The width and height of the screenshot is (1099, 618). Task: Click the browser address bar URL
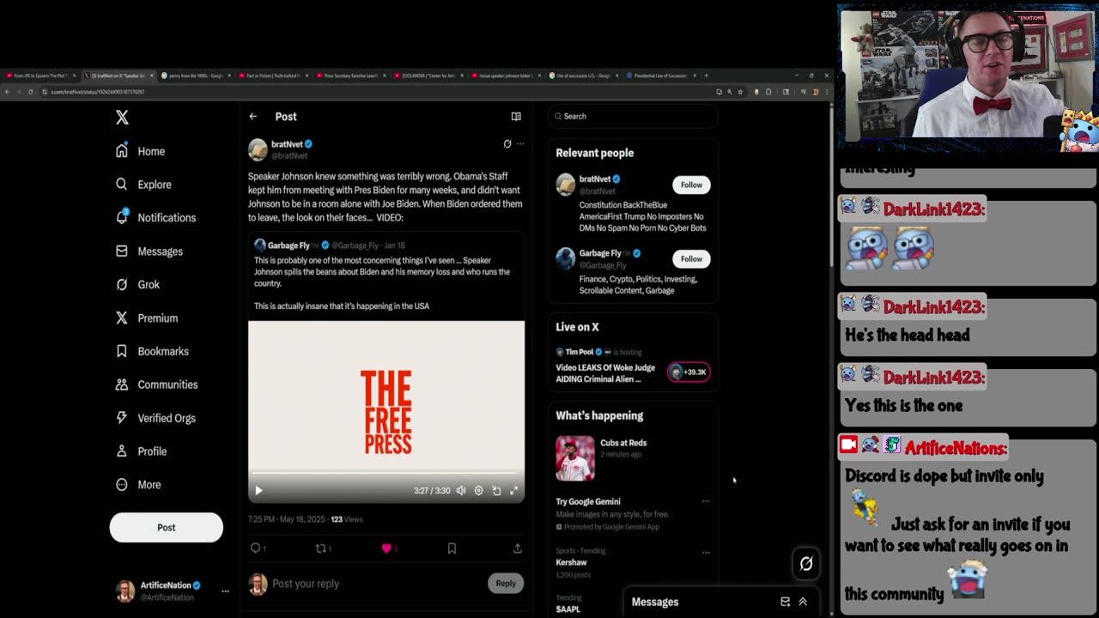(97, 92)
